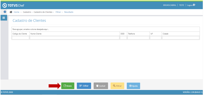
Task: Log out using the Logout link
Action: (x=190, y=5)
